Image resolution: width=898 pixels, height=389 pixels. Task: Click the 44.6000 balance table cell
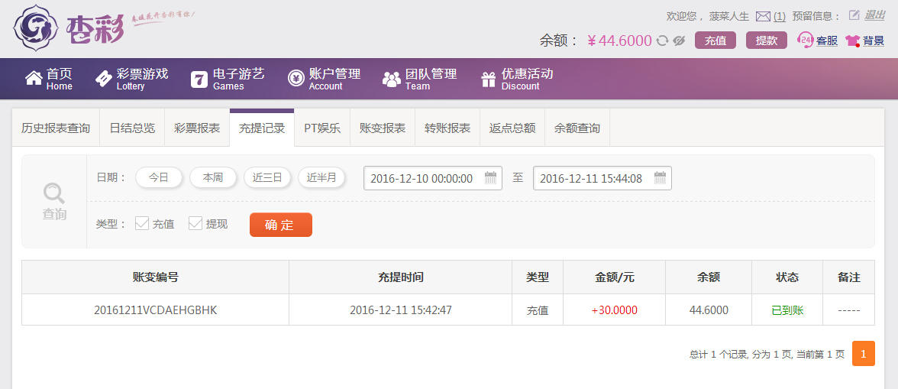click(709, 310)
